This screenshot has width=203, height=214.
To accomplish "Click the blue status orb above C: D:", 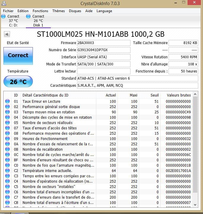I will (3, 16).
